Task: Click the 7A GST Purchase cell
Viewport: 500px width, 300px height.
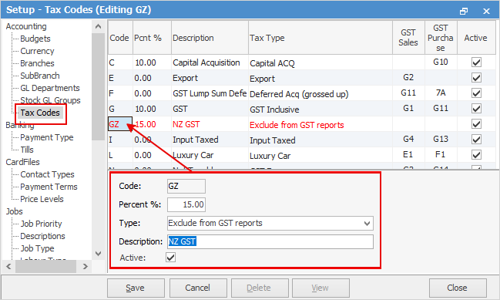Action: pyautogui.click(x=441, y=93)
